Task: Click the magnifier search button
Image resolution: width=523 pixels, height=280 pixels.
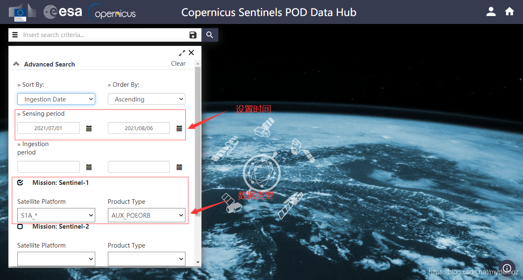Action: coord(210,35)
